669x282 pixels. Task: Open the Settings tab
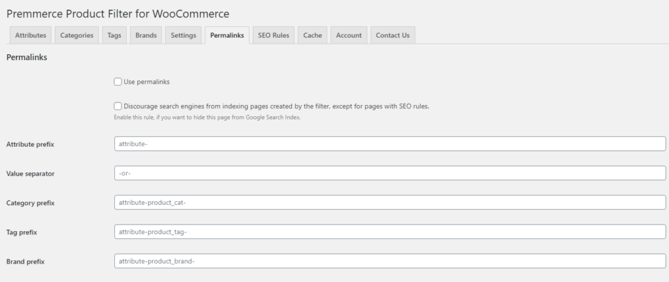[x=183, y=35]
